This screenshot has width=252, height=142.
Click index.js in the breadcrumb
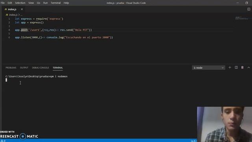click(13, 15)
